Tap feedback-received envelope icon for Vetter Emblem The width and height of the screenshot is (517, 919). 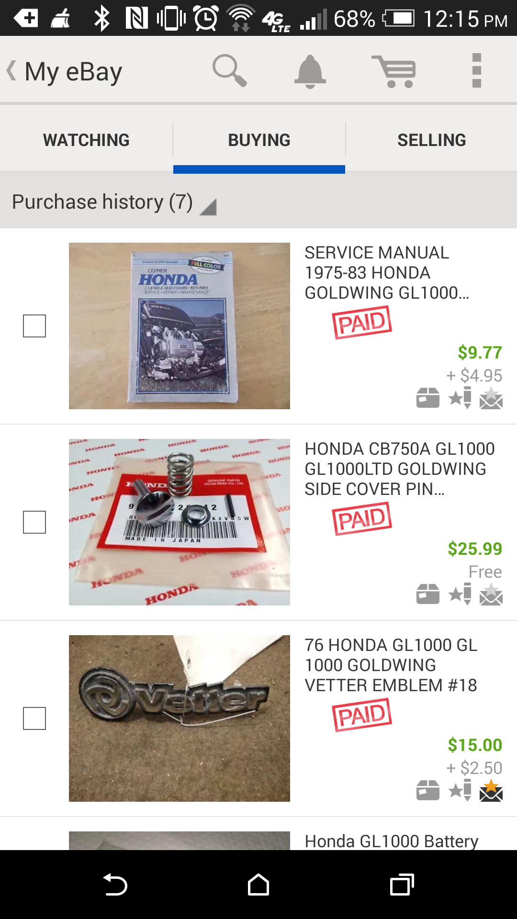click(491, 790)
